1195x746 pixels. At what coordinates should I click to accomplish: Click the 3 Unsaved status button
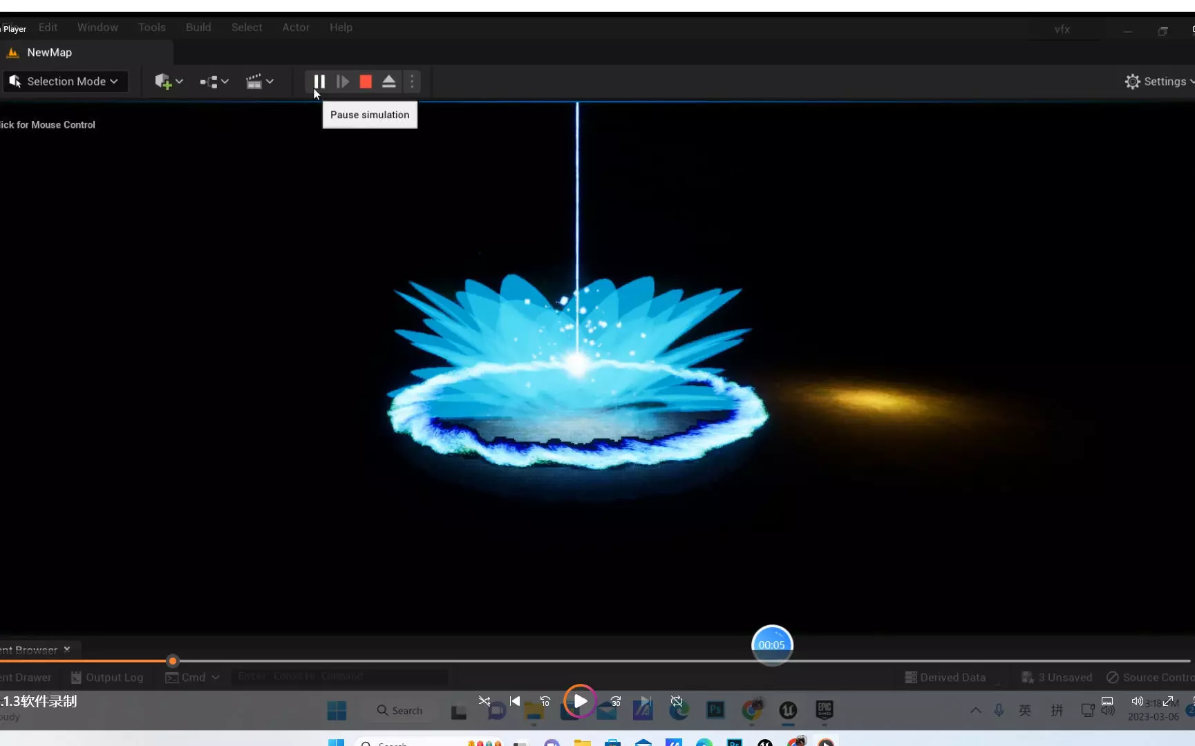(x=1057, y=678)
